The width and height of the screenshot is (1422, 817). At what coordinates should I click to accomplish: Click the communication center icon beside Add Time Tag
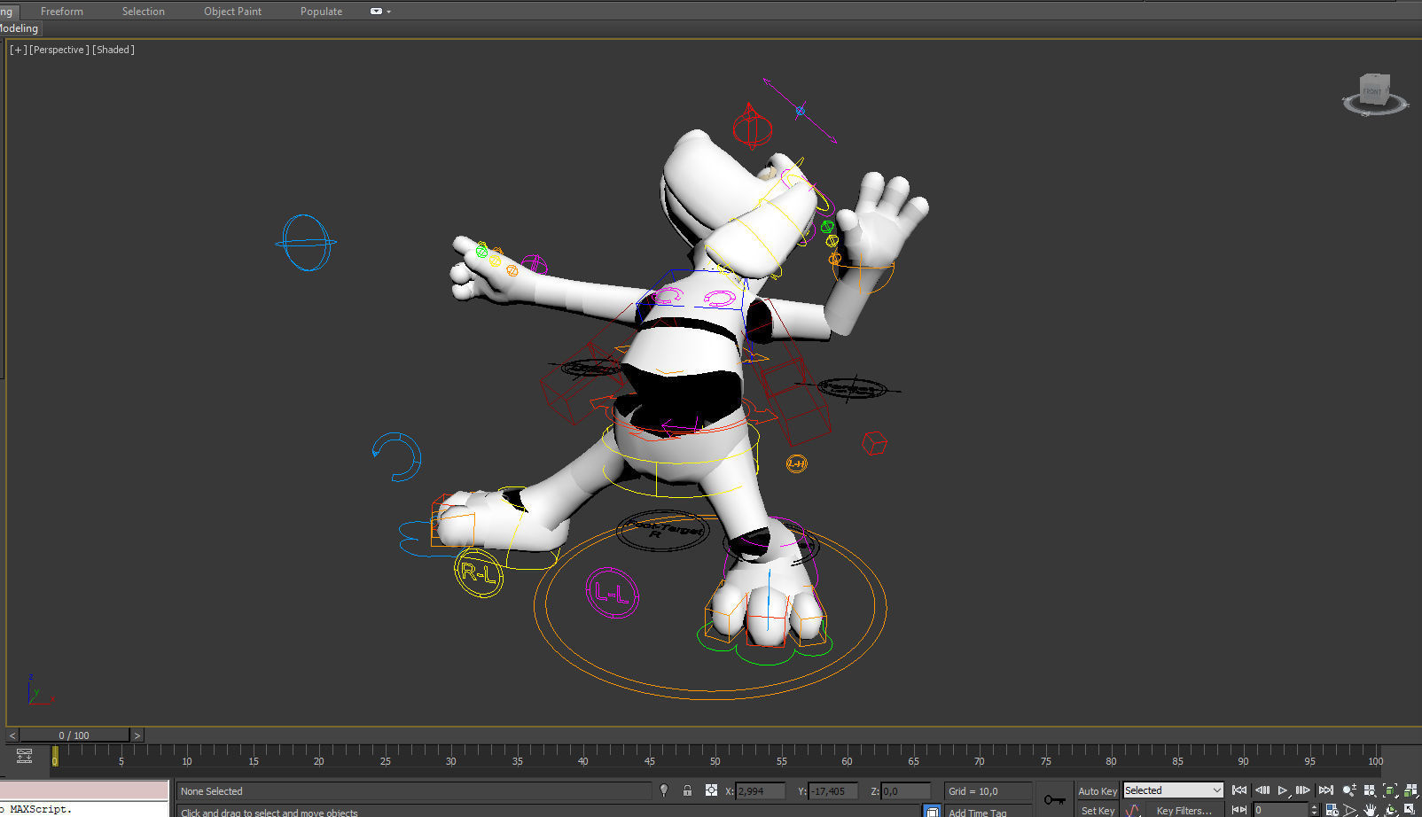tap(931, 811)
